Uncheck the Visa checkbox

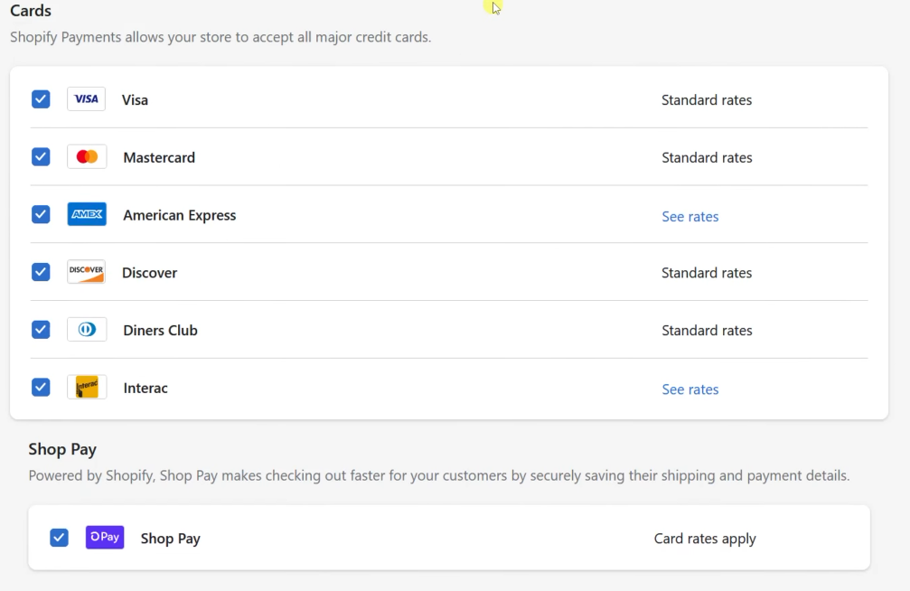pos(41,99)
